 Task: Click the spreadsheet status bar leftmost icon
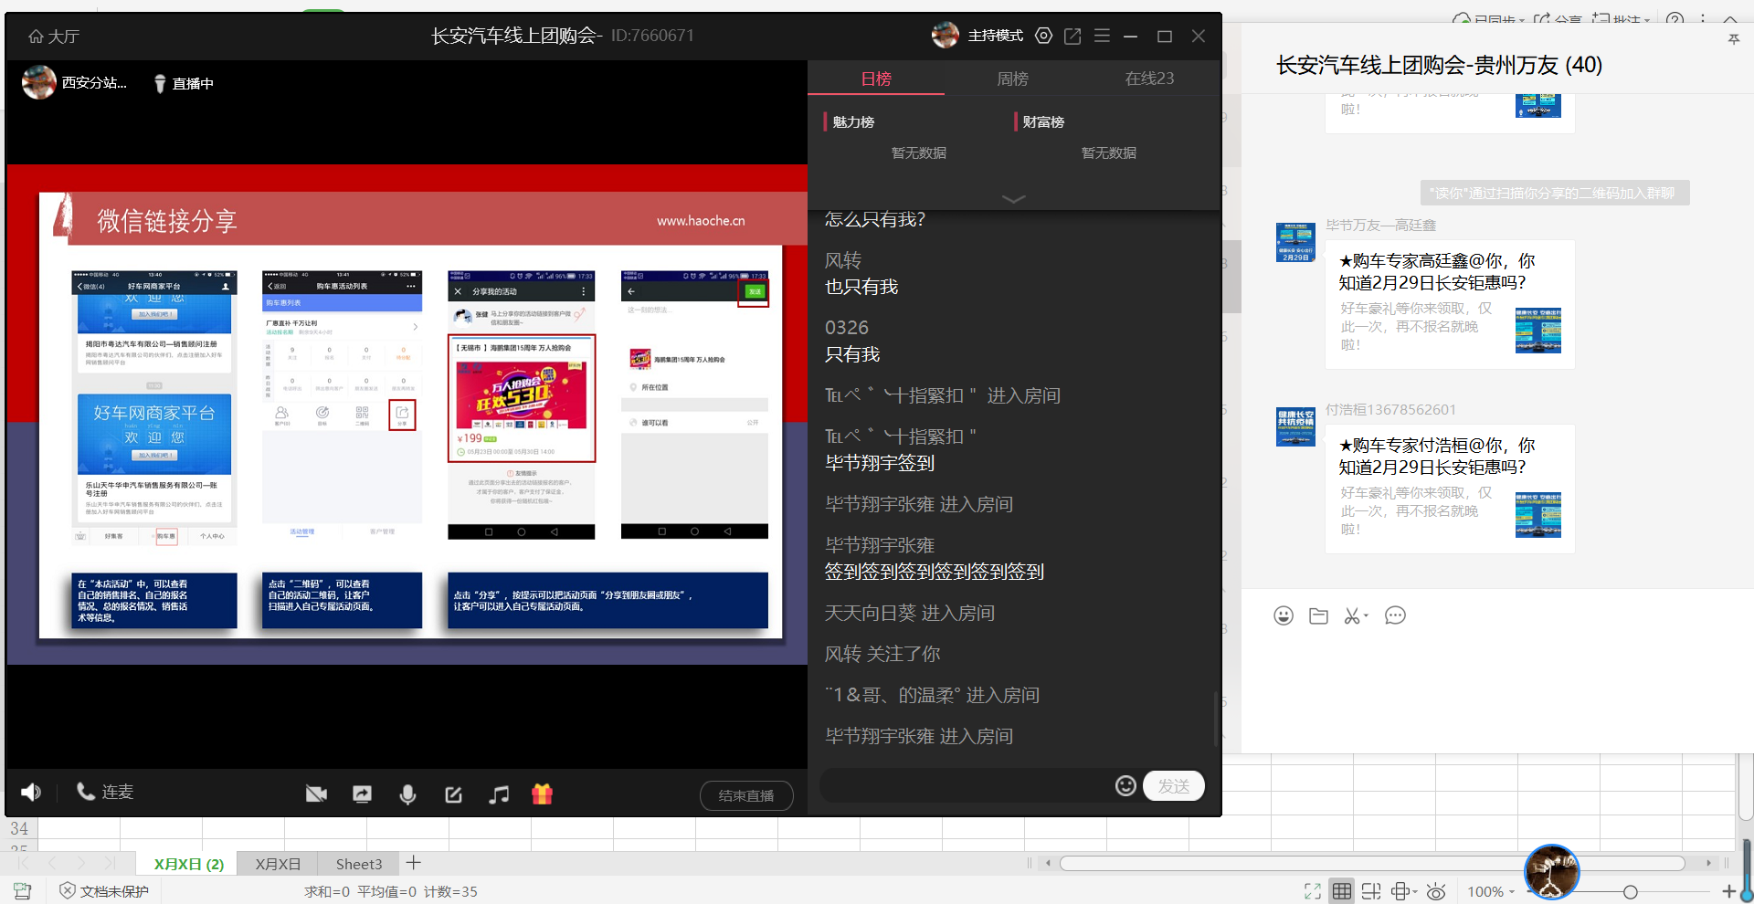click(23, 891)
